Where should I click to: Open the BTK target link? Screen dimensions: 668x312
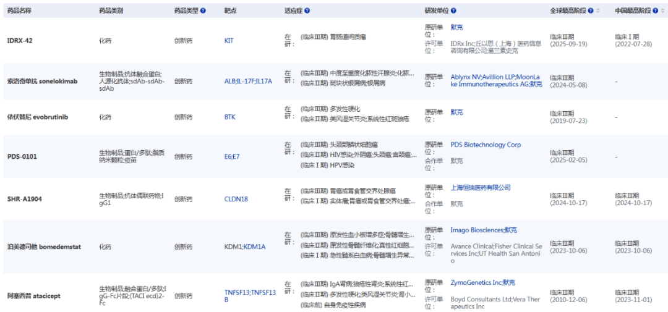coord(229,117)
